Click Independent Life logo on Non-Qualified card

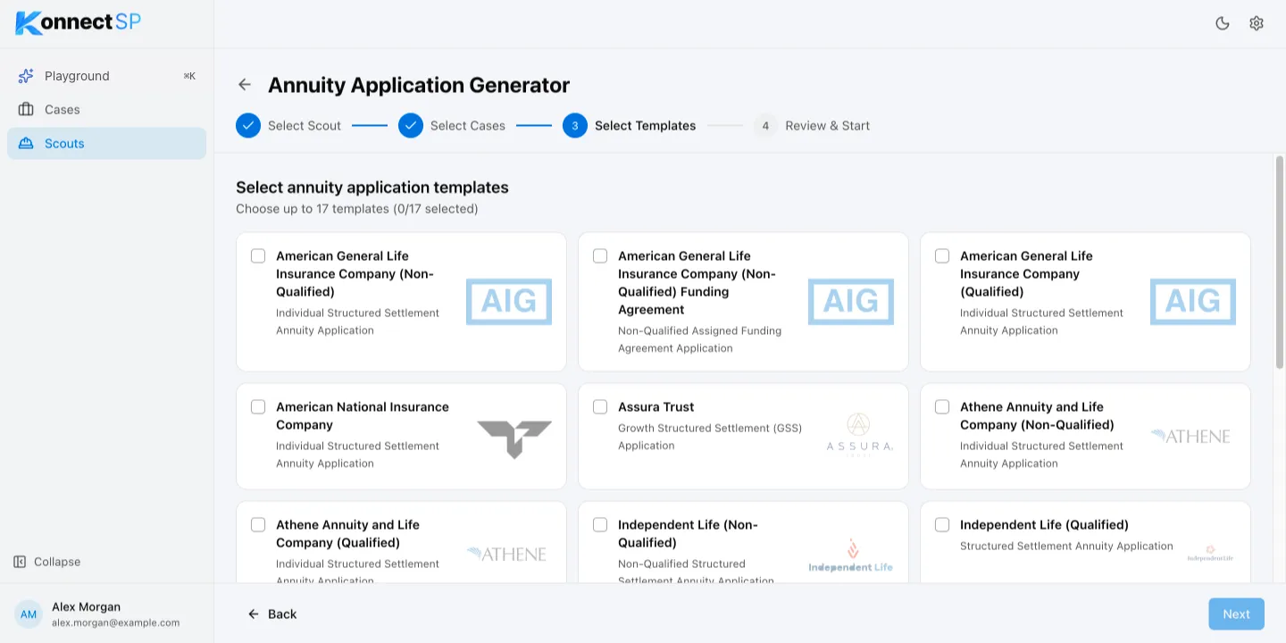tap(850, 555)
